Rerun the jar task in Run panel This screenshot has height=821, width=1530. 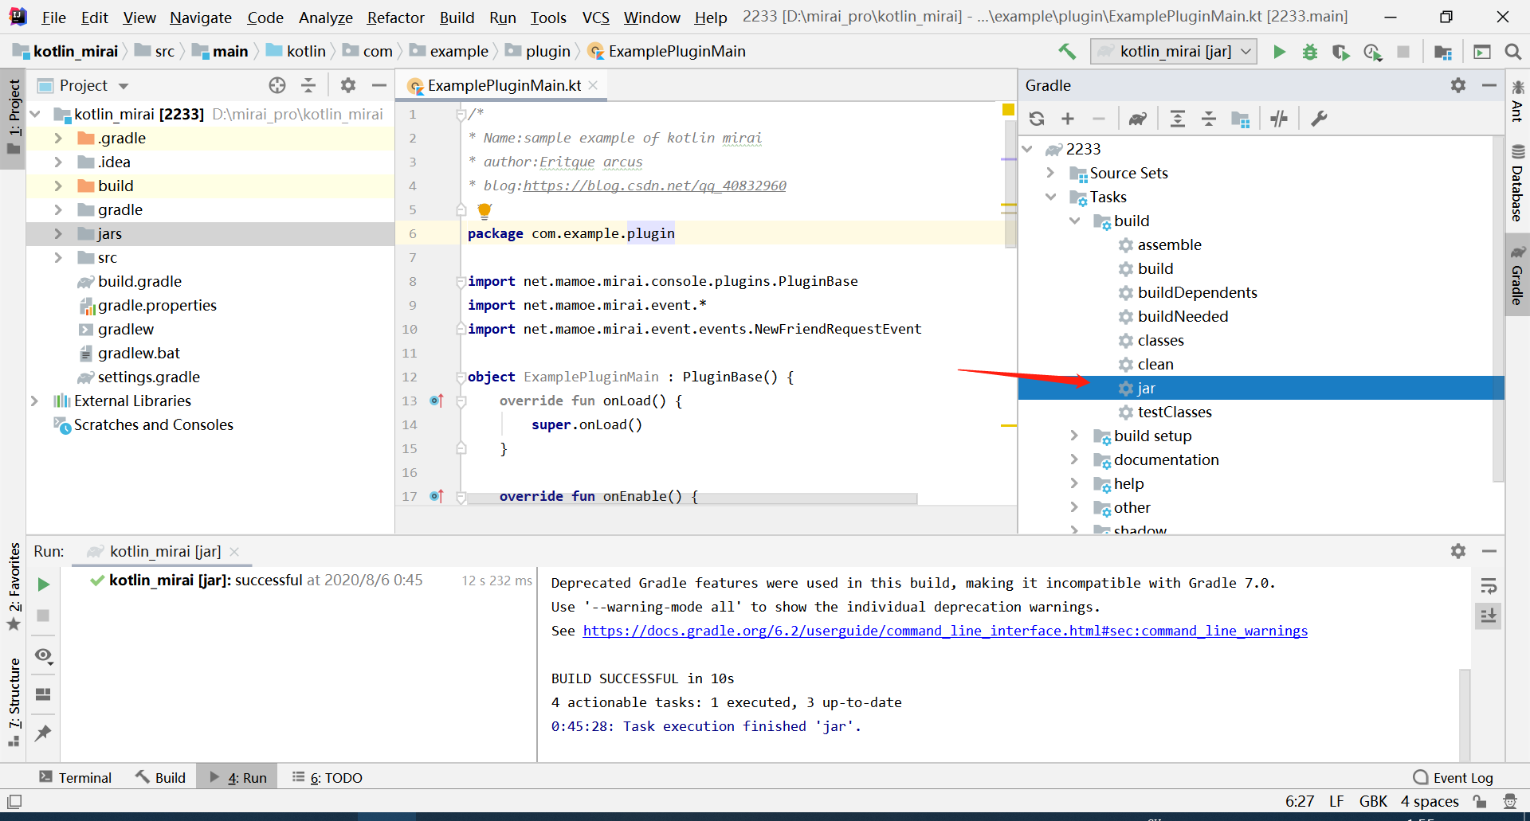point(44,584)
